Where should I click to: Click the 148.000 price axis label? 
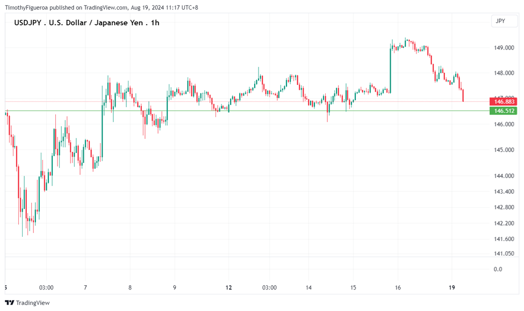(505, 73)
